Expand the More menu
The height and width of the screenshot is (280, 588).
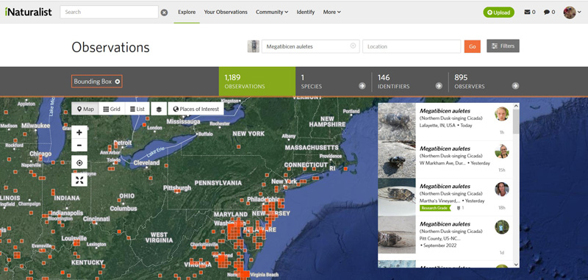pos(332,12)
